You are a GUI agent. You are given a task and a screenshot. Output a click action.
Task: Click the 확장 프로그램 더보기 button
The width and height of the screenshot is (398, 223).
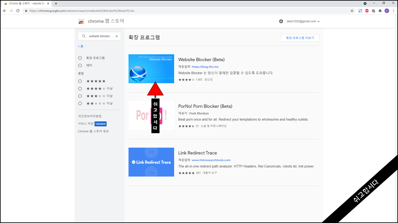click(300, 38)
